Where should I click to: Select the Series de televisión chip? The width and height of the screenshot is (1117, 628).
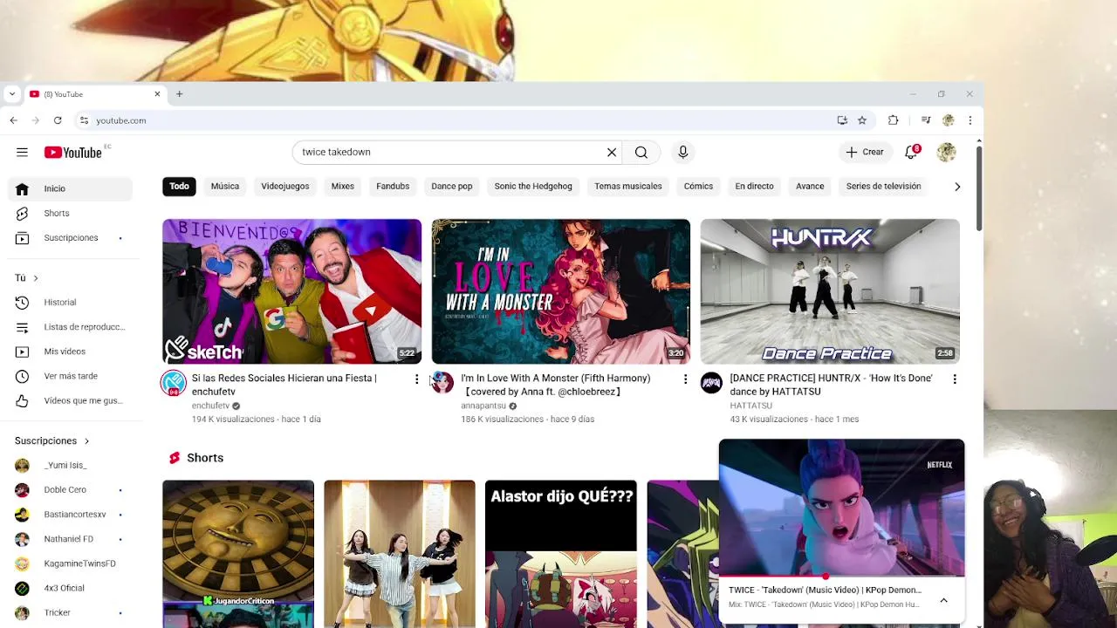coord(883,186)
